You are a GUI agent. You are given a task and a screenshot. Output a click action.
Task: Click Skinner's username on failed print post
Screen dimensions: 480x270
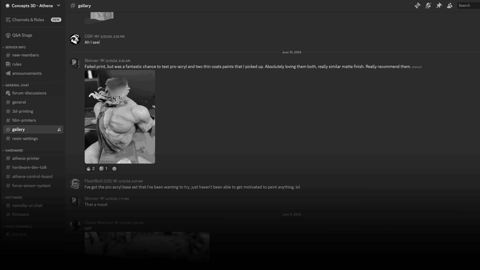91,60
